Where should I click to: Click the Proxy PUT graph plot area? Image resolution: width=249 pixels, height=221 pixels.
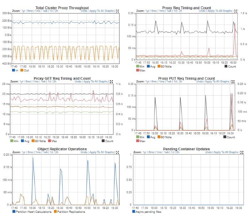pyautogui.click(x=185, y=107)
